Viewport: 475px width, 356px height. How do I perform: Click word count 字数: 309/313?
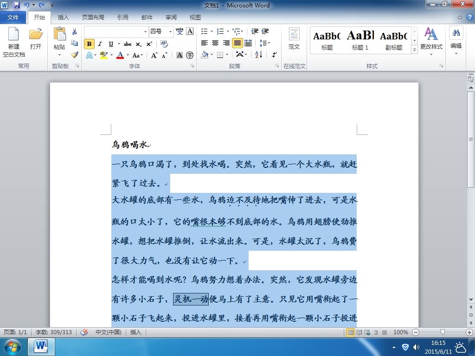click(x=54, y=332)
